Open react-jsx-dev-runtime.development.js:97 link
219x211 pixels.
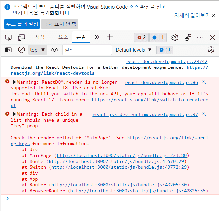tap(145, 114)
